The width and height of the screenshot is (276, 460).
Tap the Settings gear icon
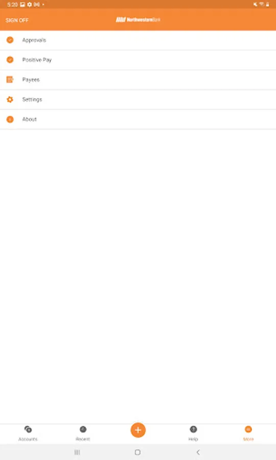pyautogui.click(x=10, y=100)
